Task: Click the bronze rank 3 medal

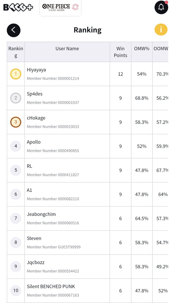Action: 16,122
